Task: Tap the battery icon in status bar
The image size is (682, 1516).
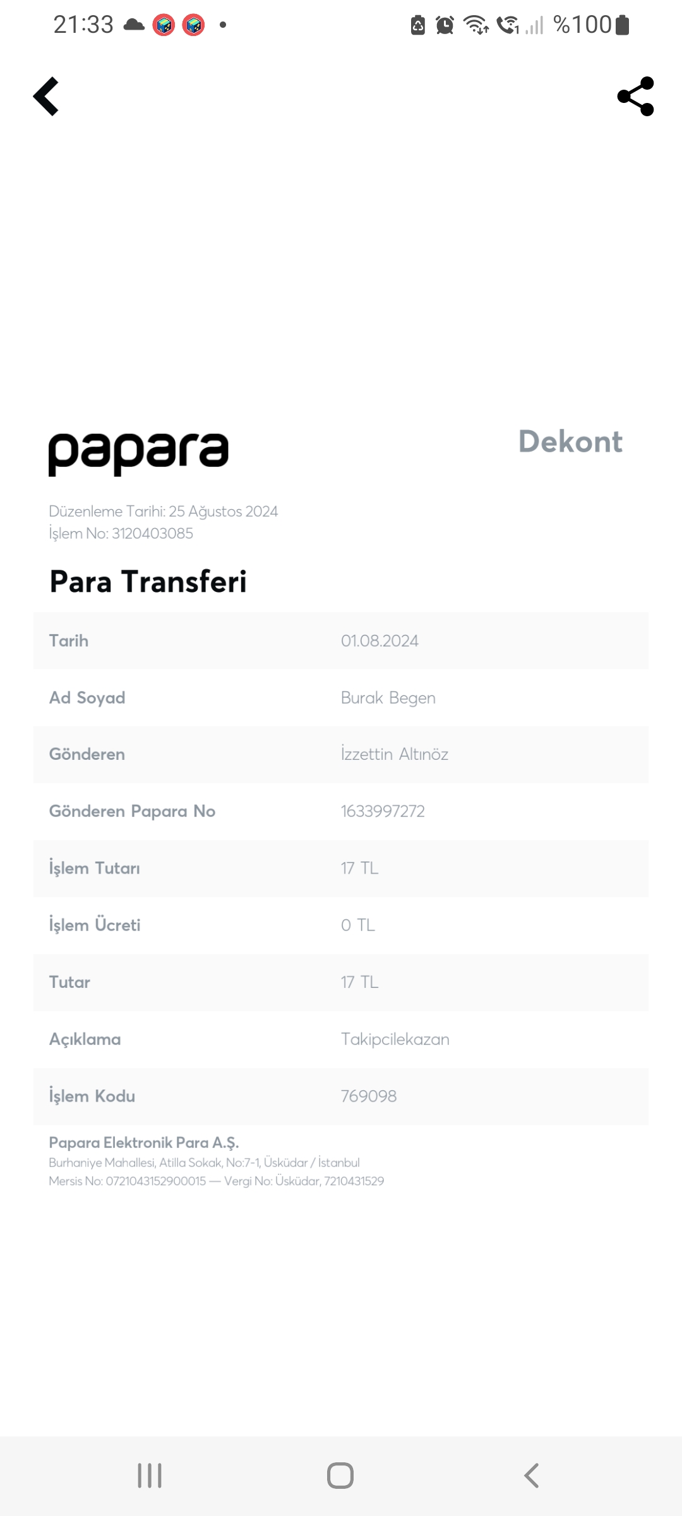Action: pyautogui.click(x=622, y=25)
